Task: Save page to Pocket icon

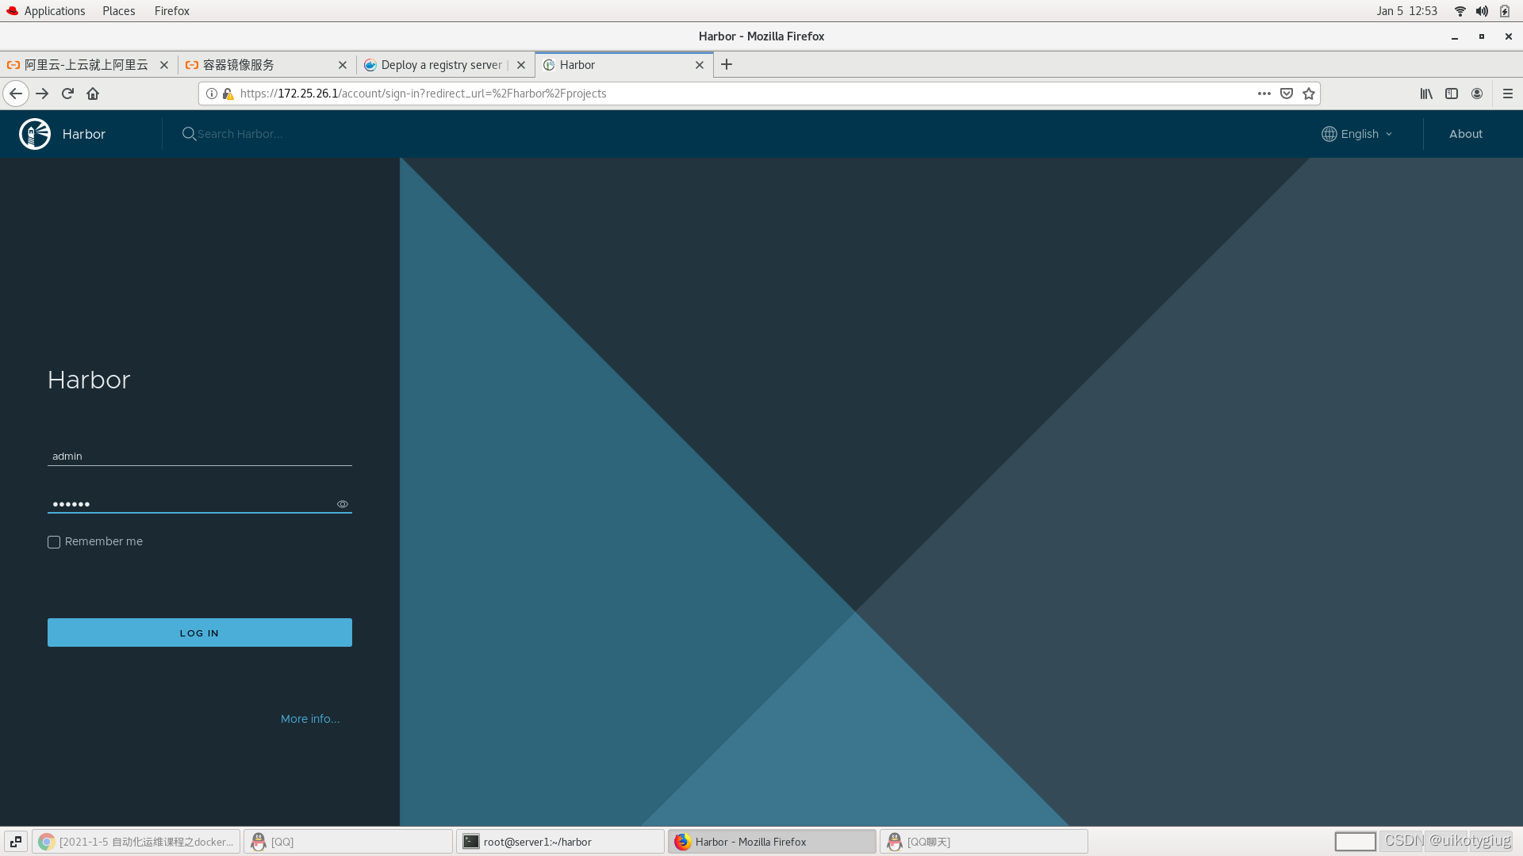Action: [x=1287, y=94]
